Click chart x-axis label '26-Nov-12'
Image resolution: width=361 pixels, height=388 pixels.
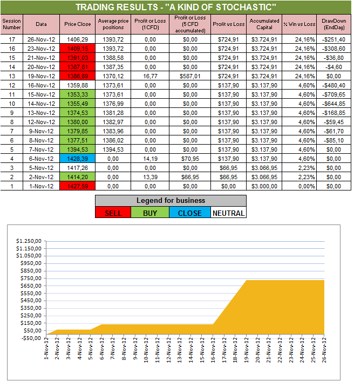point(324,350)
